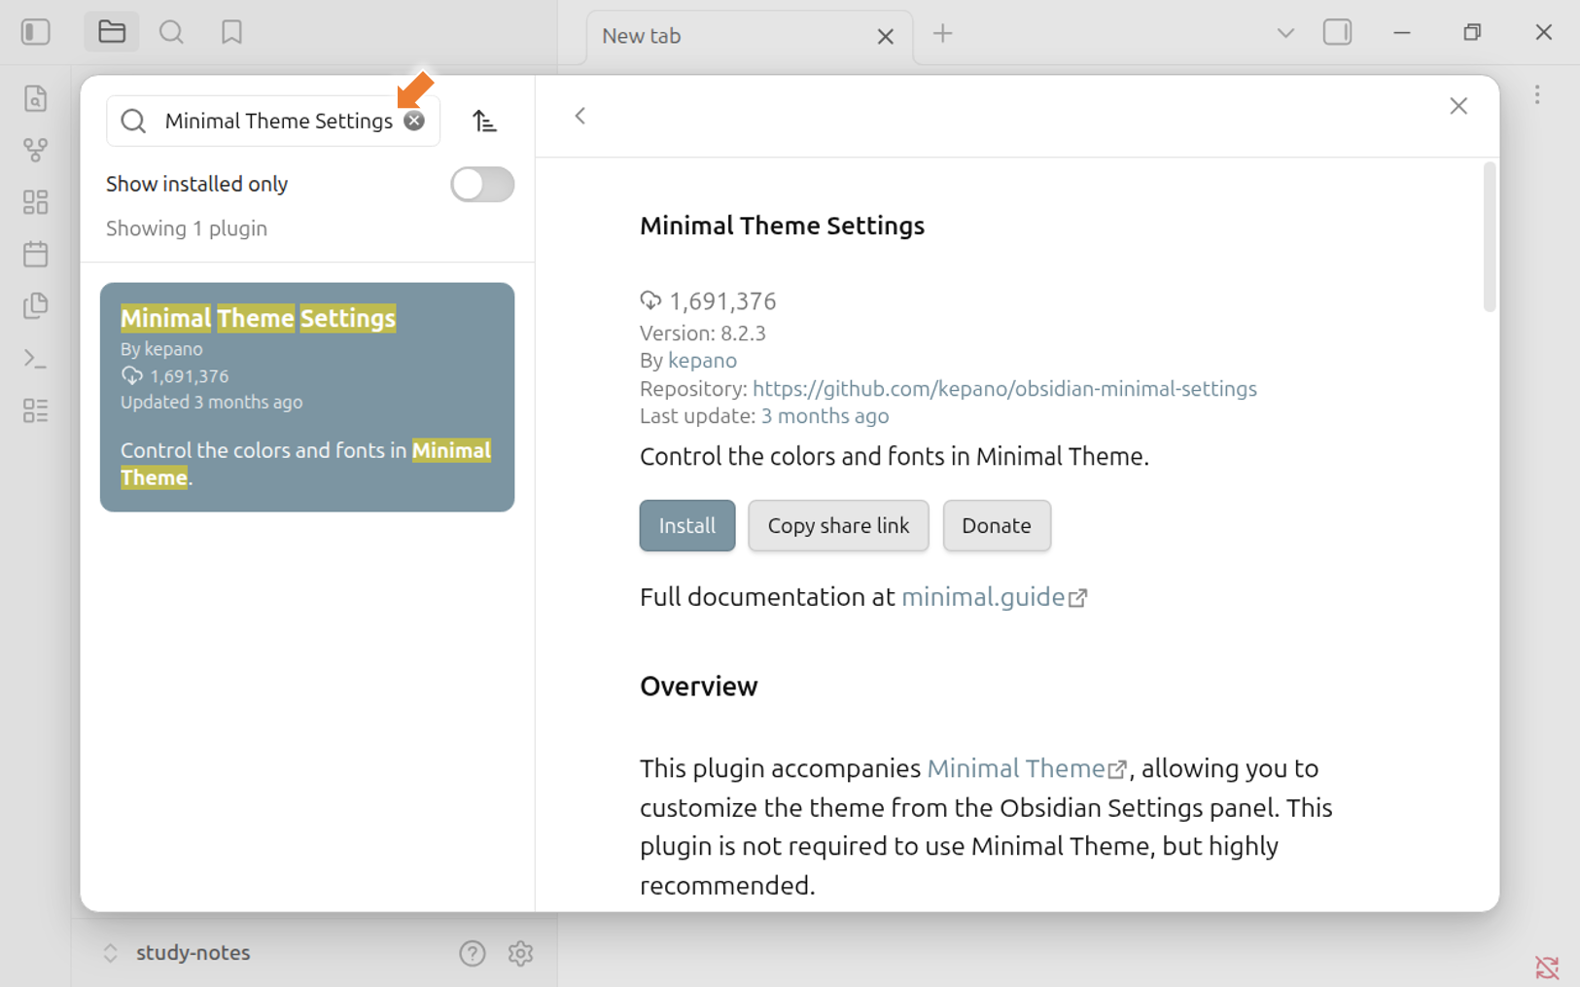Click 'Version: 8.2.3' text
This screenshot has width=1580, height=987.
[703, 334]
